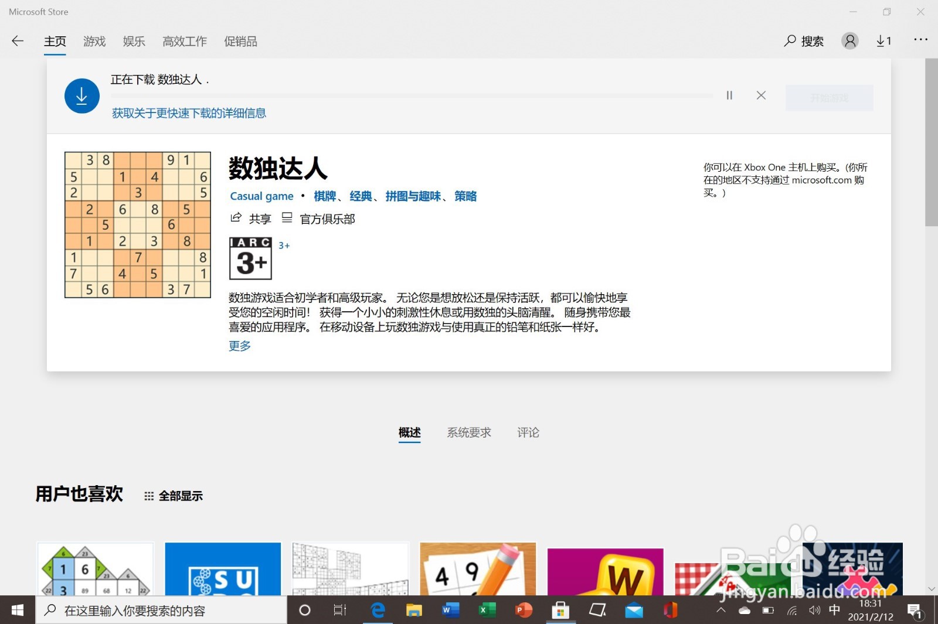Open the Office app from taskbar
This screenshot has width=938, height=624.
coord(670,611)
